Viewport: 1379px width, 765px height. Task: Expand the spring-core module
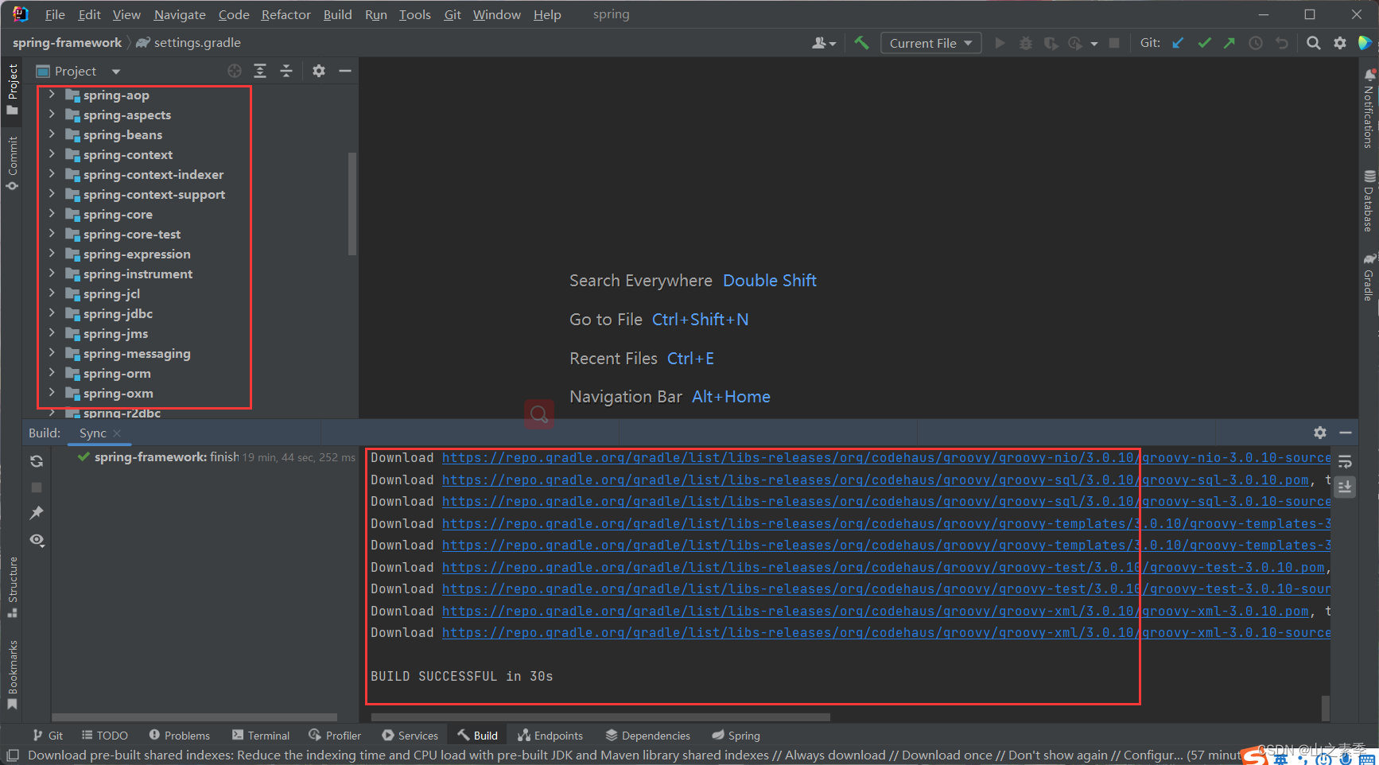coord(52,214)
